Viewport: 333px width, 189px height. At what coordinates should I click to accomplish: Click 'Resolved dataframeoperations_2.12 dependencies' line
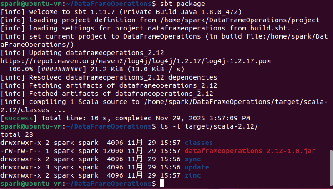[109, 77]
